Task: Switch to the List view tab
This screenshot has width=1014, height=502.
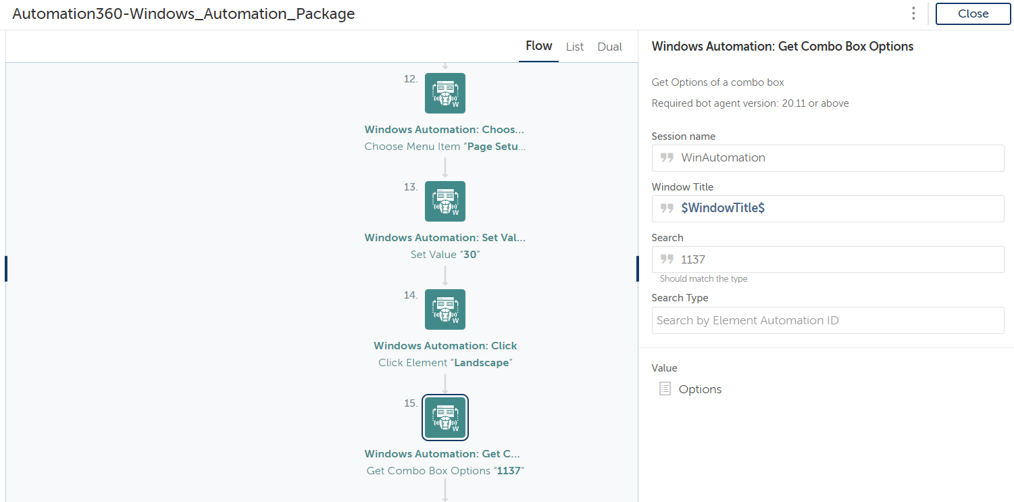Action: (575, 47)
